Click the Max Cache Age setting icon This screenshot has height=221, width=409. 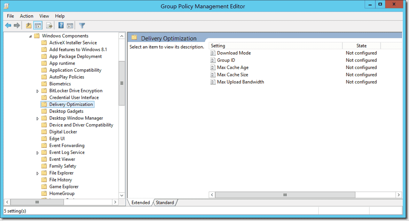pyautogui.click(x=213, y=67)
